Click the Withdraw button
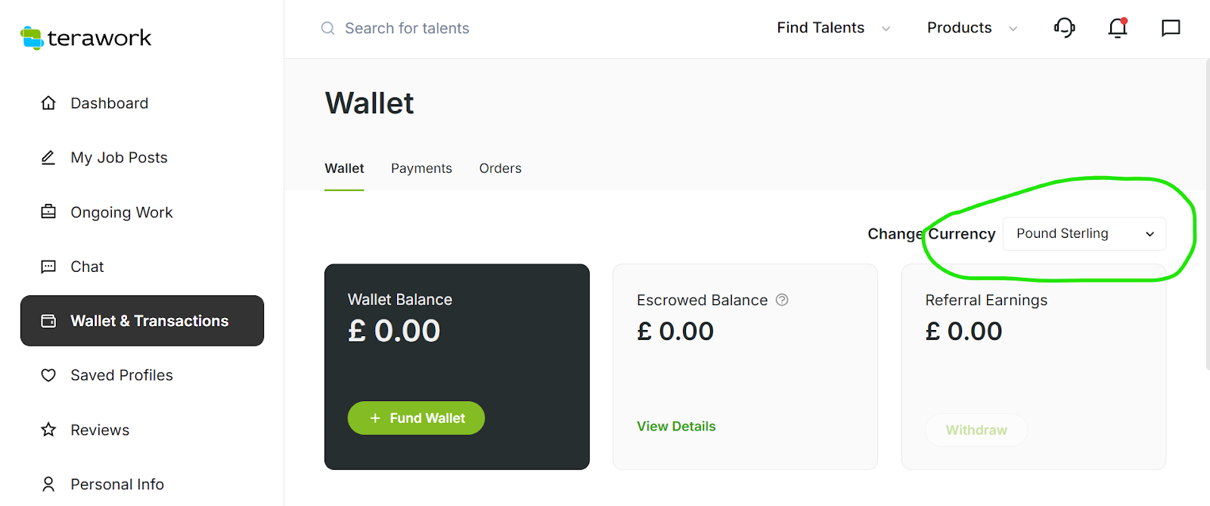 pos(976,430)
